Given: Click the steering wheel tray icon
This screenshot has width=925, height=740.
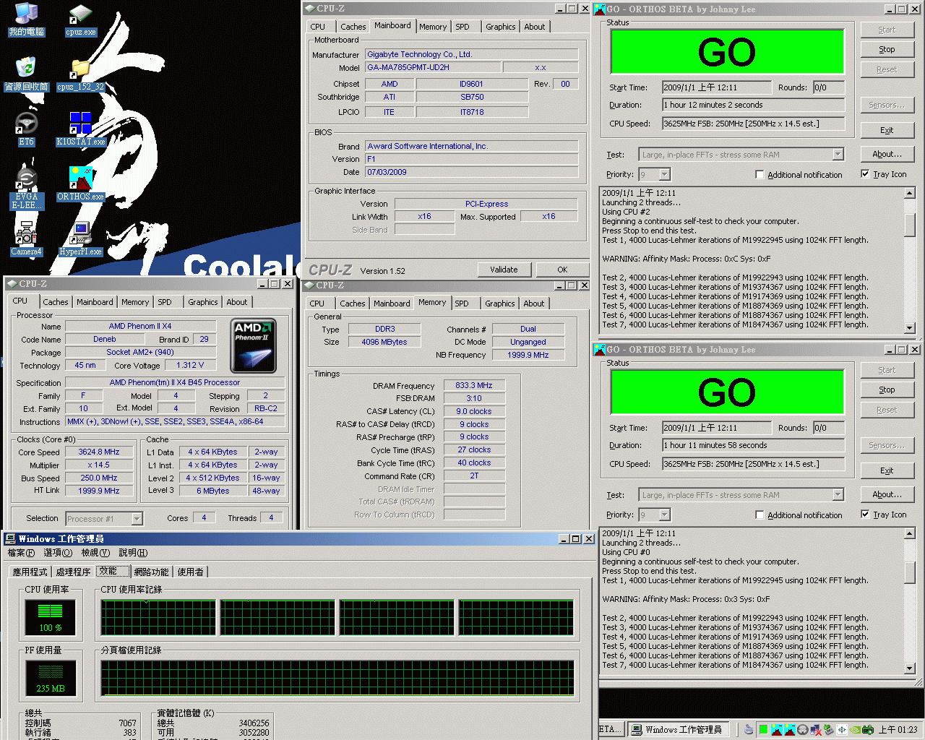Looking at the screenshot, I should tap(802, 729).
